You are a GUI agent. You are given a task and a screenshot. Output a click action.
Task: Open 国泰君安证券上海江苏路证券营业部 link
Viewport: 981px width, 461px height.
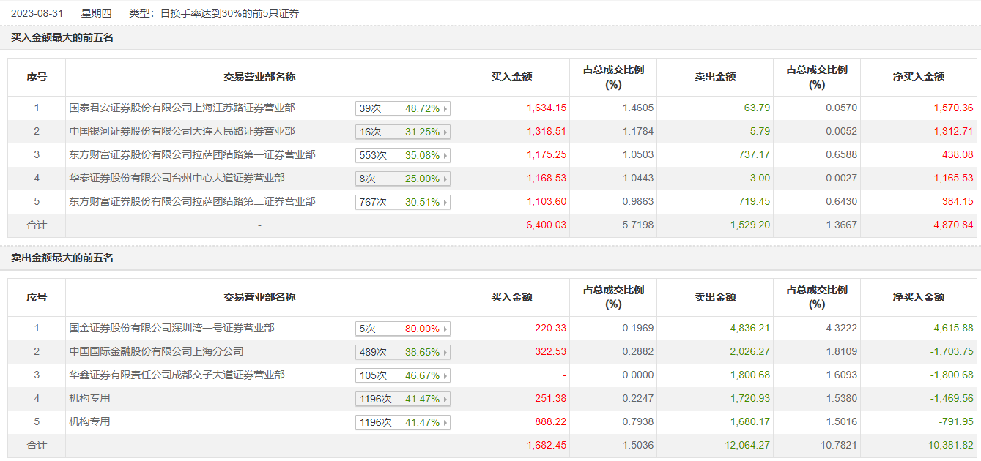point(182,108)
